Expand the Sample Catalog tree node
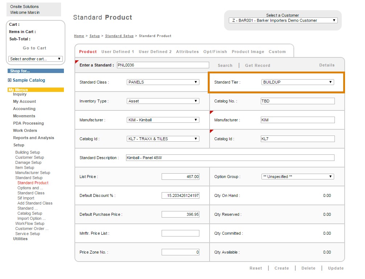The width and height of the screenshot is (365, 279). 9,80
